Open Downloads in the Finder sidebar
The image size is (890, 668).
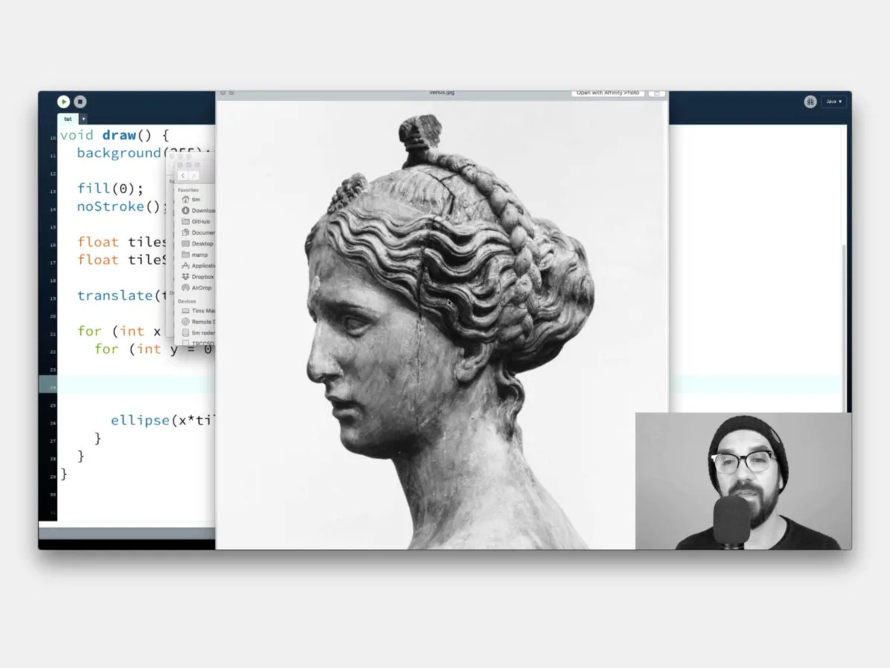[198, 210]
